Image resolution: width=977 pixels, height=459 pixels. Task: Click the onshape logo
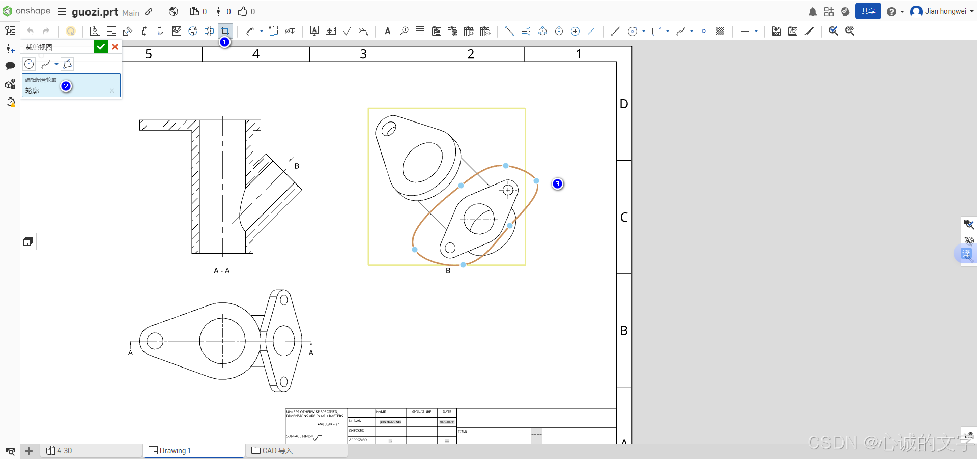click(x=26, y=11)
